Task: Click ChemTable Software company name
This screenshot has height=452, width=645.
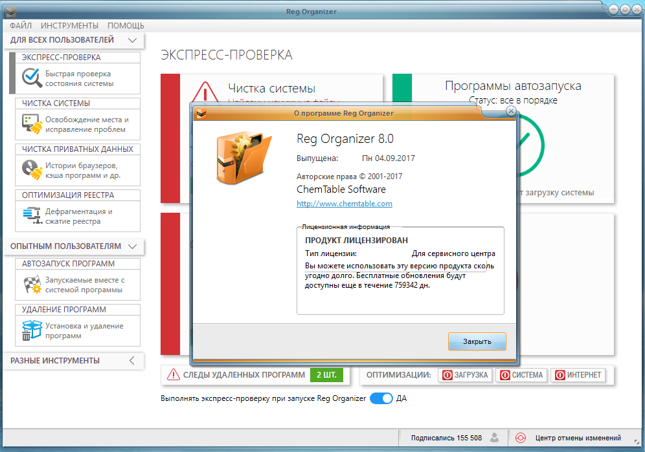Action: point(341,189)
